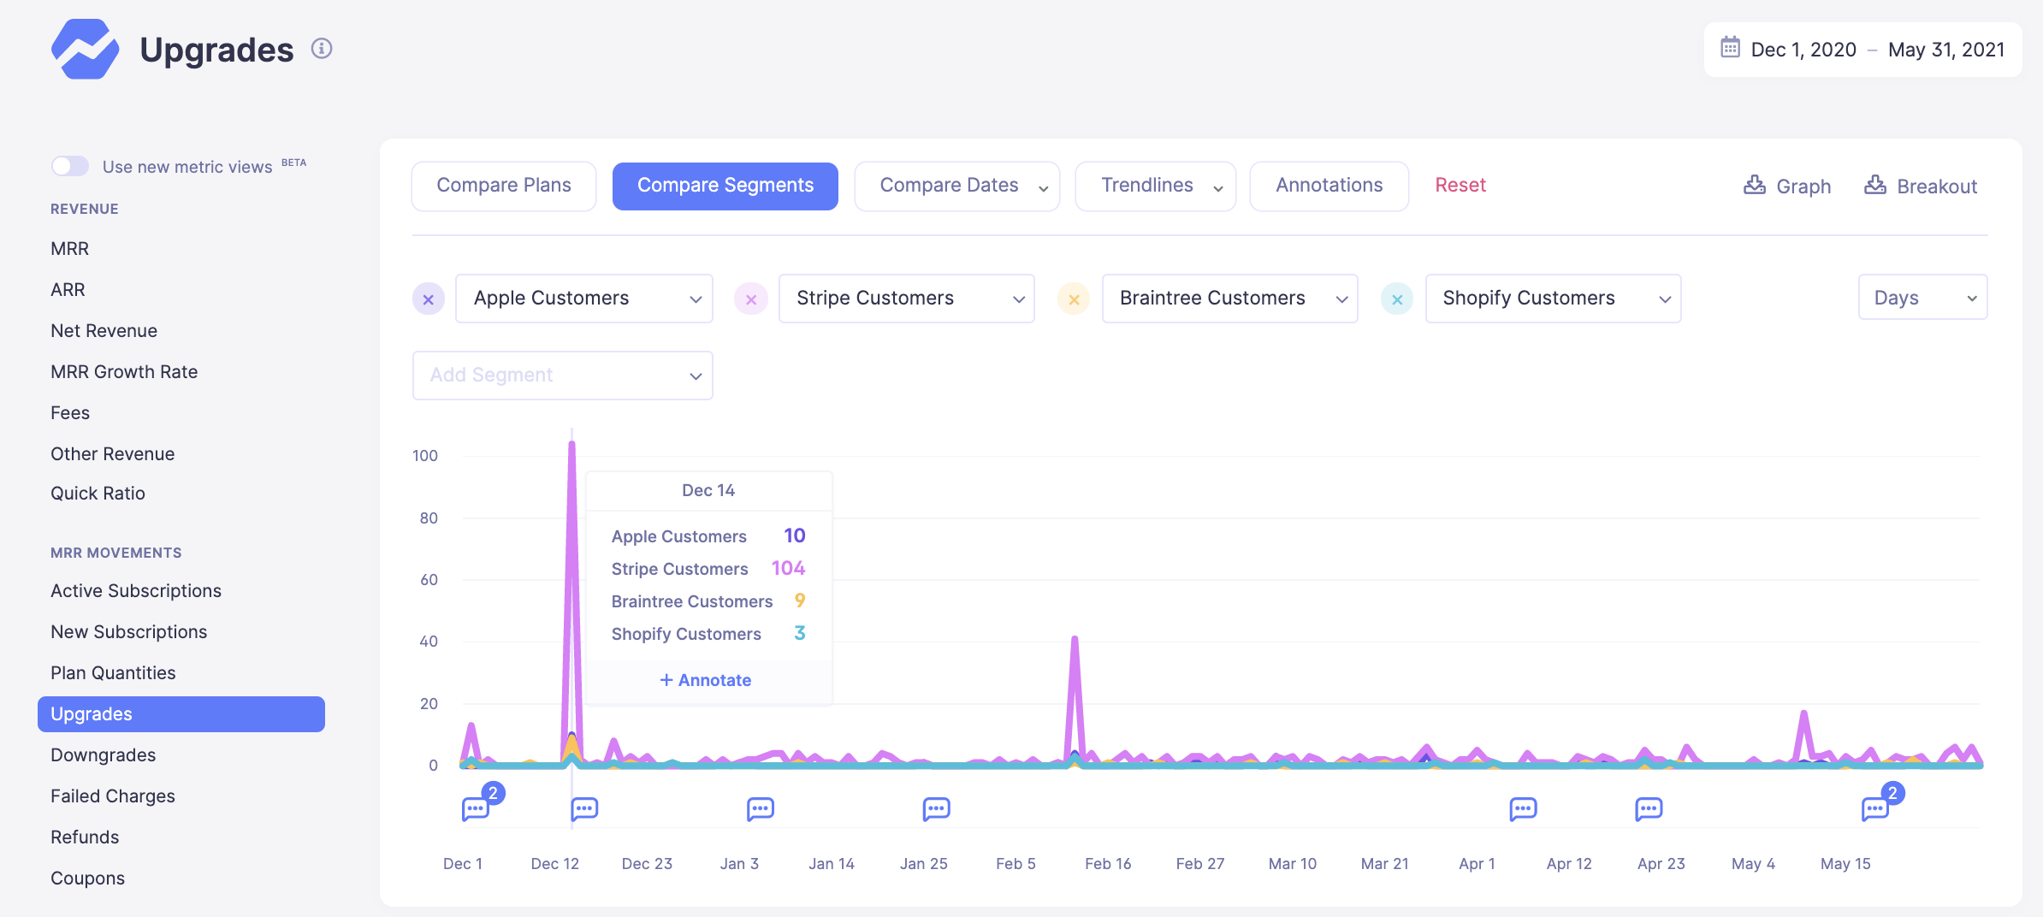Image resolution: width=2043 pixels, height=917 pixels.
Task: Click the Breakout download icon
Action: click(1874, 186)
